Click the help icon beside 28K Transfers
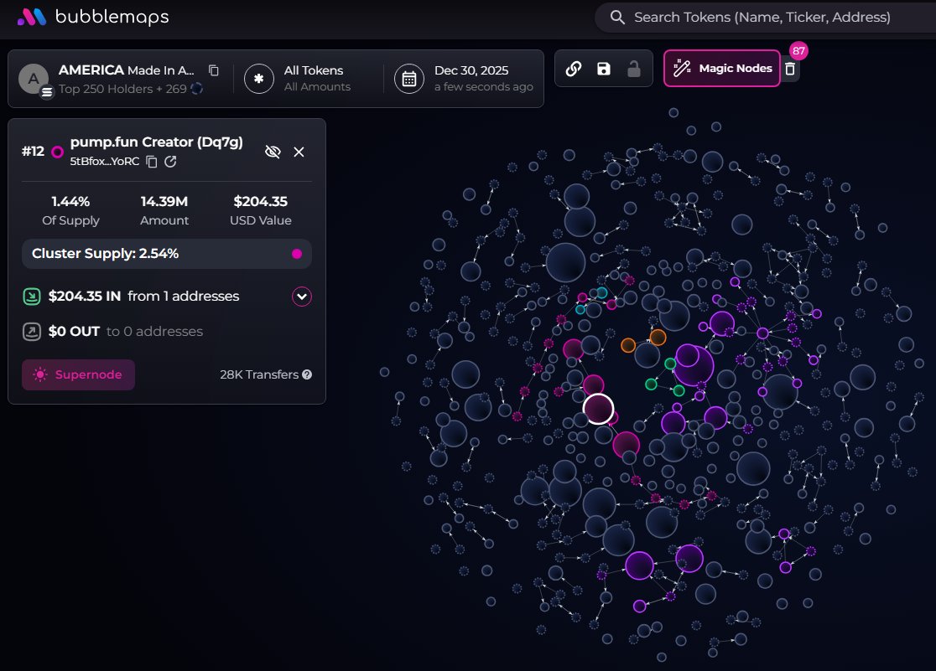The width and height of the screenshot is (936, 671). click(307, 374)
